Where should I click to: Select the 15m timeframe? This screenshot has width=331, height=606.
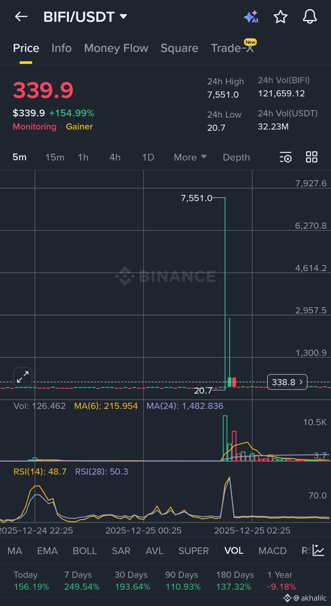pos(55,157)
